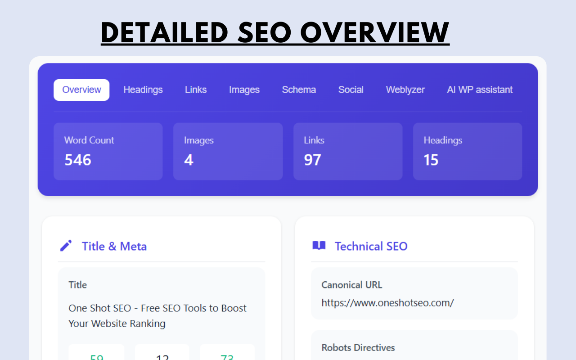Click the book icon beside Technical SEO

(x=319, y=246)
